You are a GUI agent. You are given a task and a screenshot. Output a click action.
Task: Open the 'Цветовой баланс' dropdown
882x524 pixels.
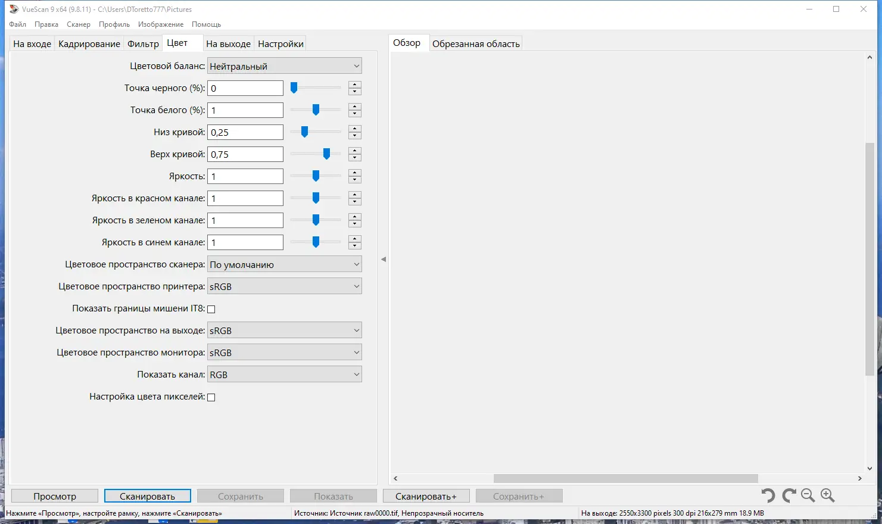[285, 66]
